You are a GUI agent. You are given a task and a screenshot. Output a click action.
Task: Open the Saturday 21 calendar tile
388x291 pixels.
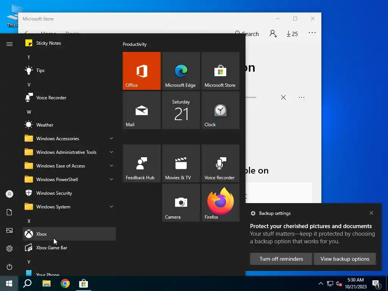coord(181,110)
